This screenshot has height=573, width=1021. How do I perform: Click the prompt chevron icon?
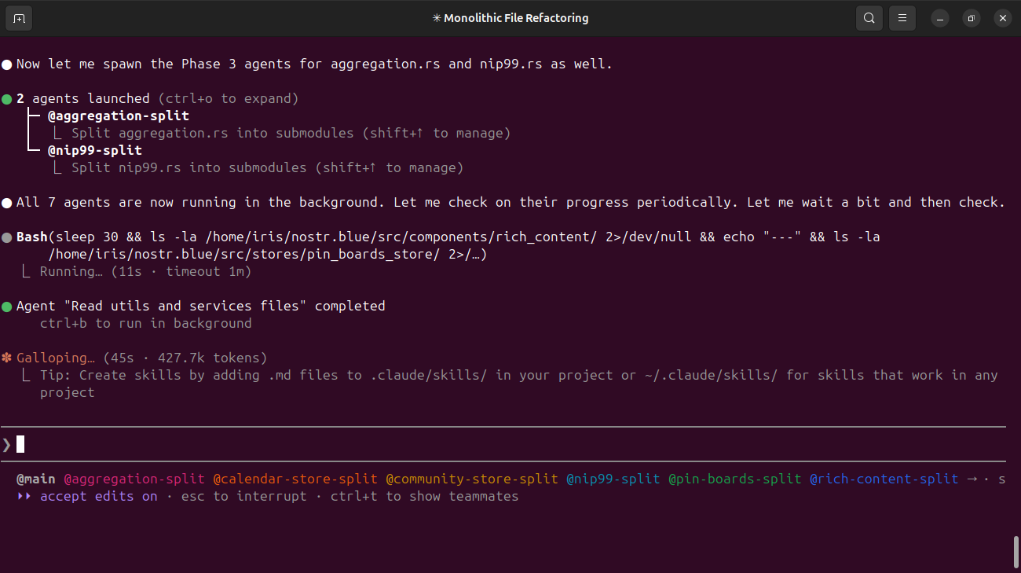point(7,445)
